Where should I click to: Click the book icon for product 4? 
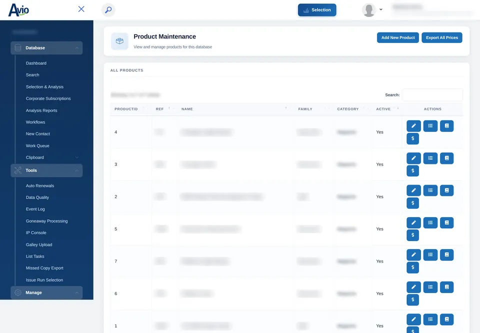pos(446,126)
